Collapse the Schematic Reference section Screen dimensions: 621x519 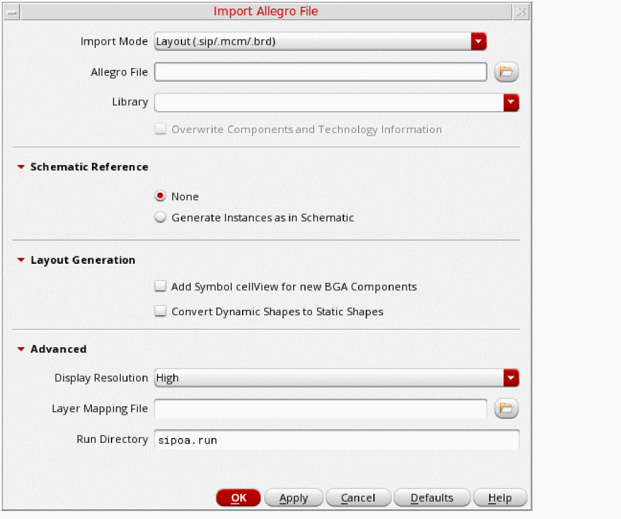pyautogui.click(x=21, y=167)
